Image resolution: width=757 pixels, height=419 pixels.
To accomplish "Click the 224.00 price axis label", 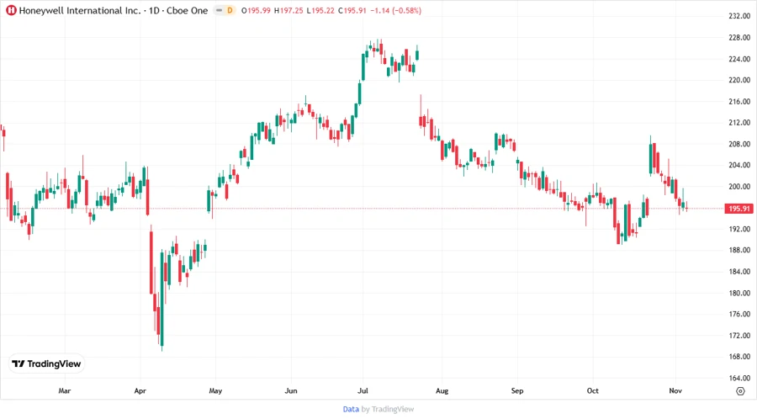I will click(739, 59).
